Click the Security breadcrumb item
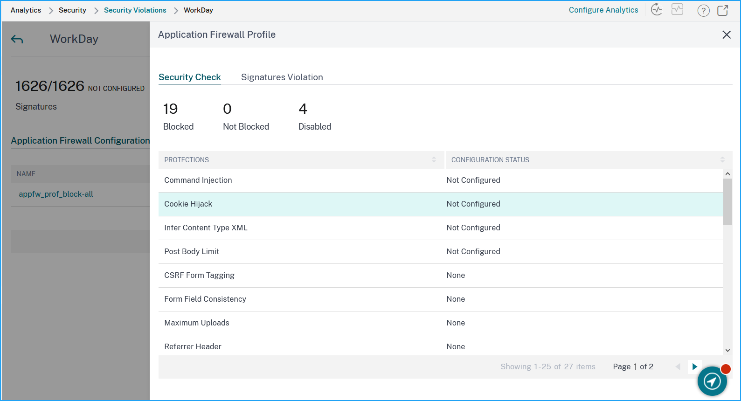 [x=72, y=10]
